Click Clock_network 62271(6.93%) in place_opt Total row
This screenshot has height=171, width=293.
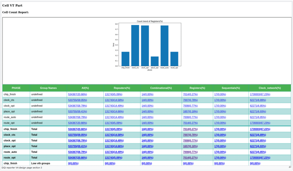pos(258,146)
